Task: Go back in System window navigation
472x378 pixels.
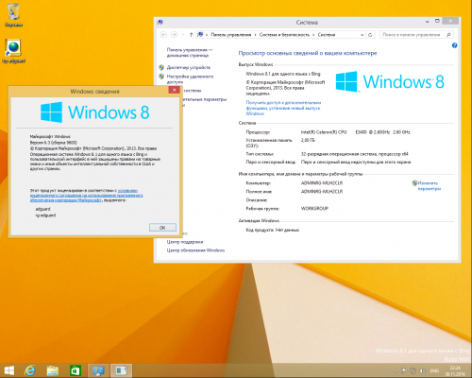Action: tap(163, 35)
